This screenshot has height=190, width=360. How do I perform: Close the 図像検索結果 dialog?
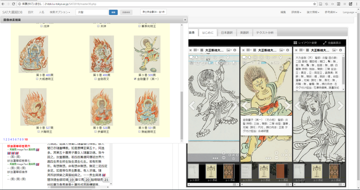point(185,20)
